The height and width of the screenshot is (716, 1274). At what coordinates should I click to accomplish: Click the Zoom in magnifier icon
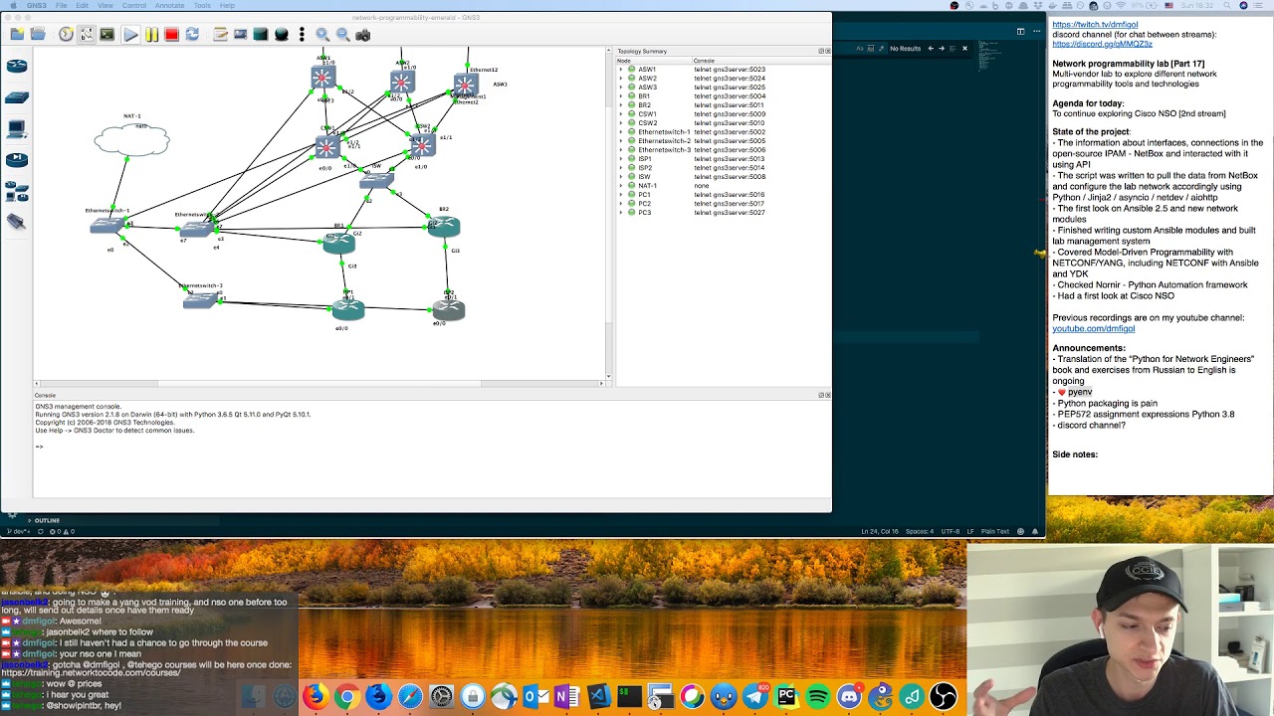pos(322,35)
